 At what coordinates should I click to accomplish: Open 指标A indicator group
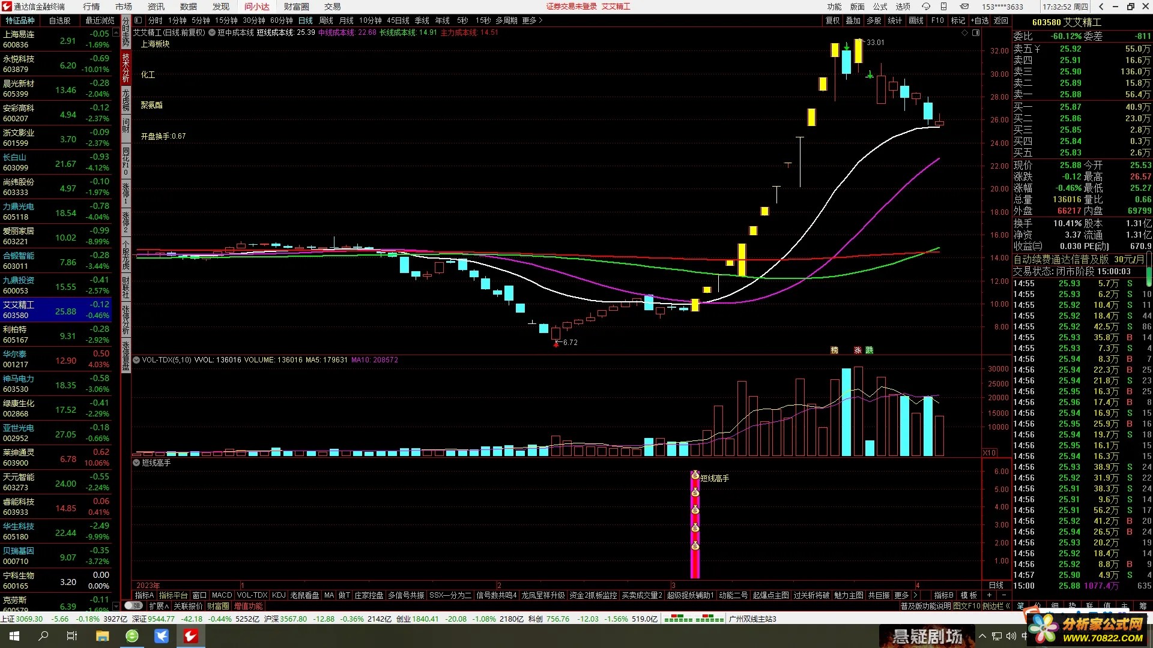pyautogui.click(x=144, y=595)
